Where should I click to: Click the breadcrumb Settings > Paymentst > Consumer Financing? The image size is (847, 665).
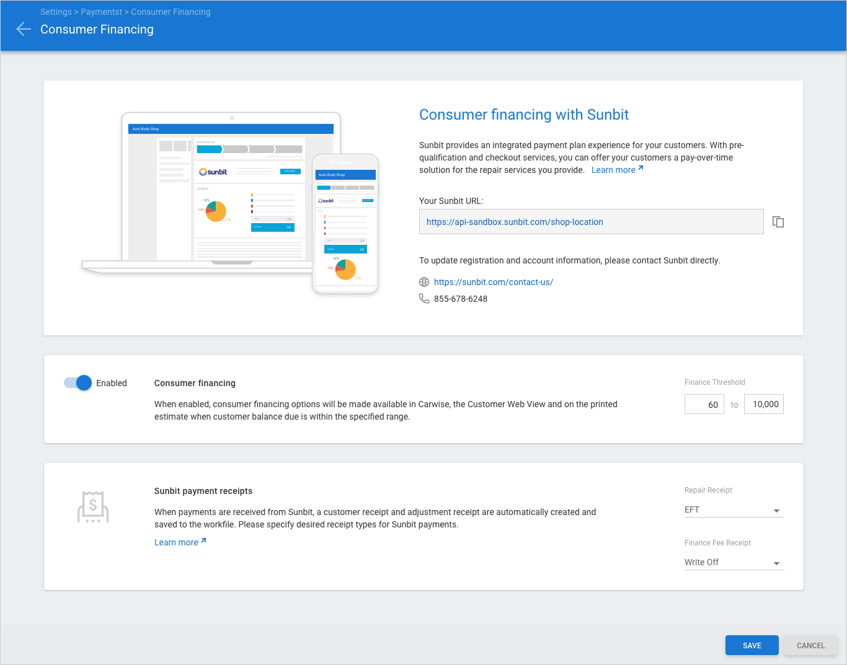click(125, 12)
